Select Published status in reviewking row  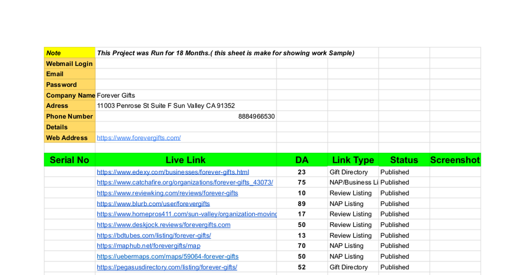coord(404,193)
